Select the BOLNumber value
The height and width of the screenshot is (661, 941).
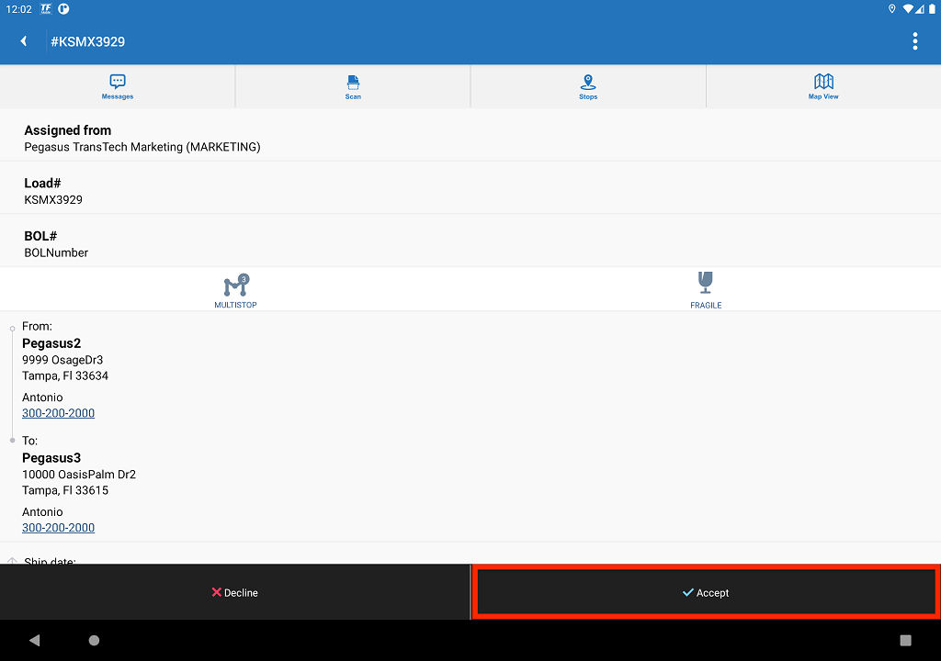click(56, 252)
